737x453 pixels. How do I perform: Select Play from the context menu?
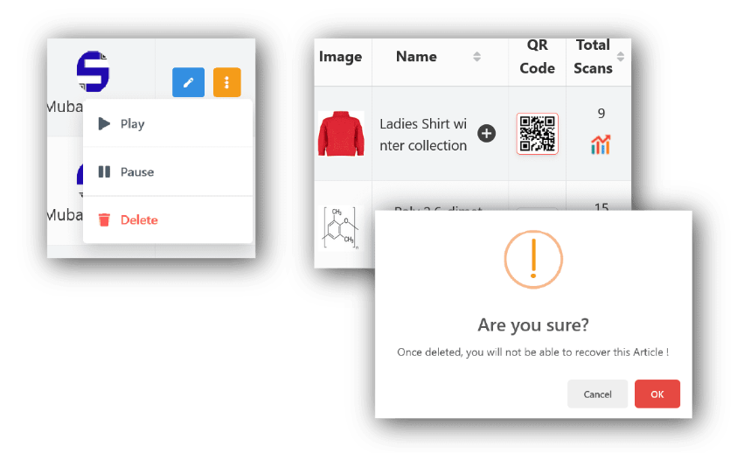tap(132, 124)
